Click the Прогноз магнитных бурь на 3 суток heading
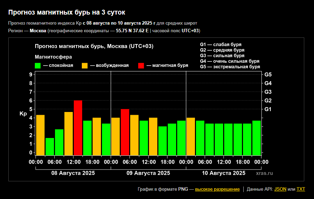Image resolution: width=314 pixels, height=199 pixels. (67, 12)
